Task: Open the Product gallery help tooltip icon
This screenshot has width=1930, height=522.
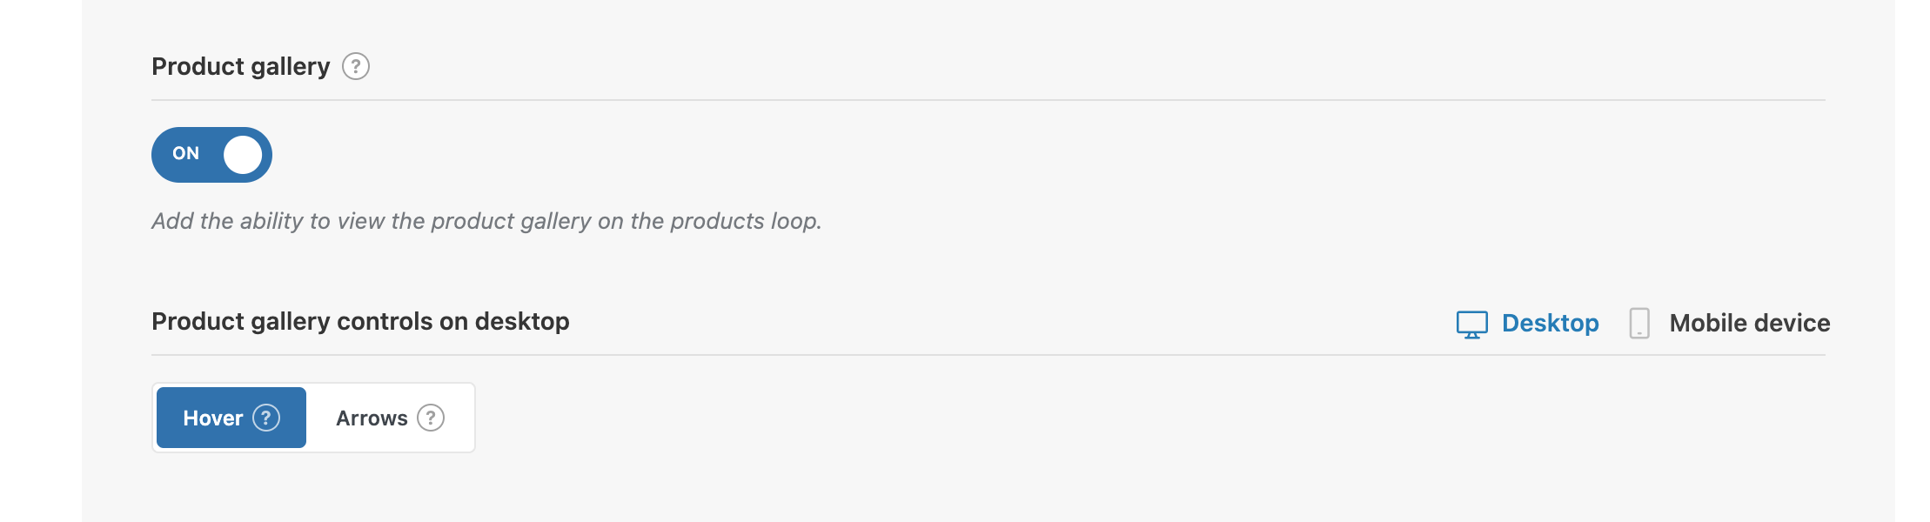Action: coord(355,66)
